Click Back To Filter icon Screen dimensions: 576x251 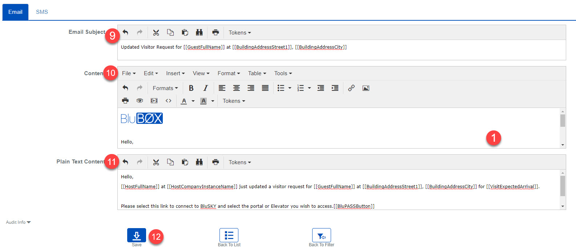[x=321, y=235]
